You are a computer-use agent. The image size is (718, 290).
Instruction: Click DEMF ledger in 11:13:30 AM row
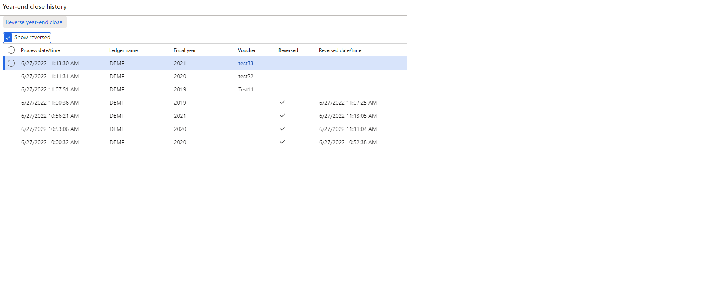pyautogui.click(x=117, y=63)
